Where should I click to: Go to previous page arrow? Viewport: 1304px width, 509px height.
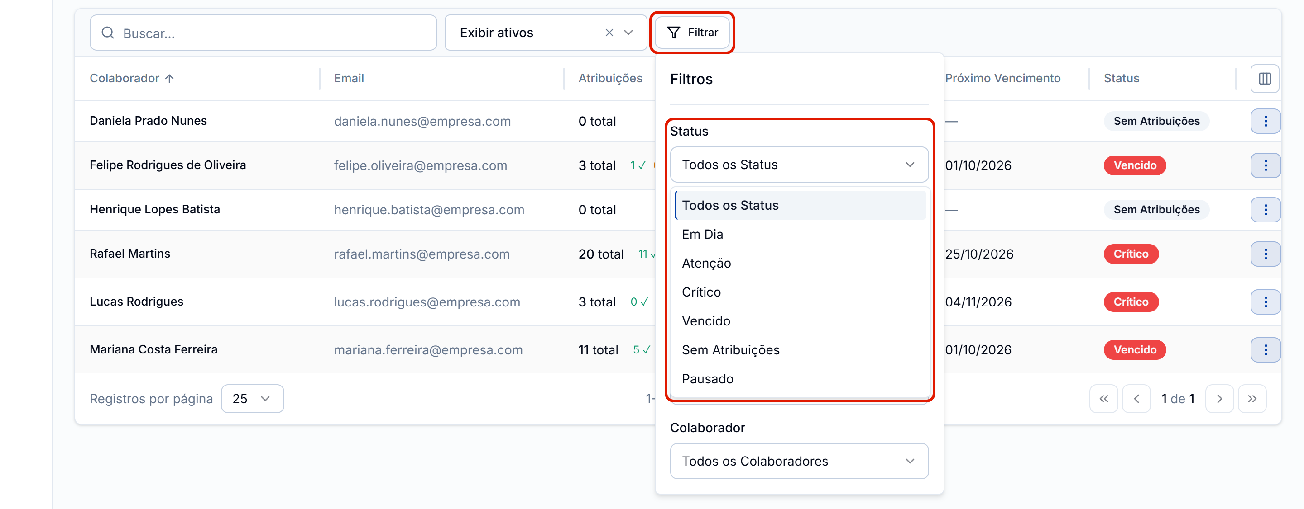[1136, 399]
